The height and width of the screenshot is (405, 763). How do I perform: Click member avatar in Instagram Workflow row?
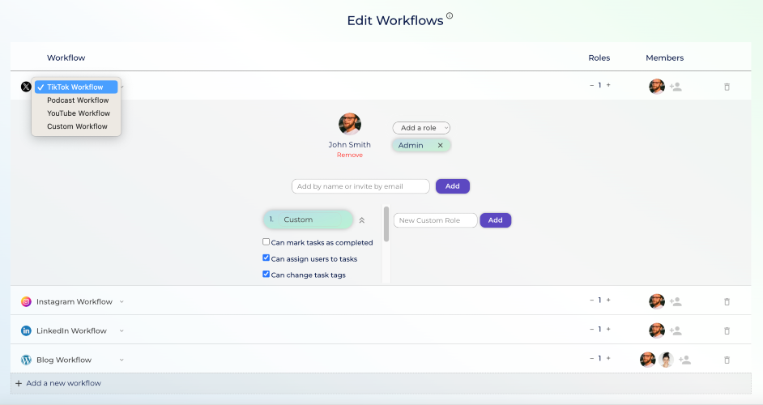pos(657,302)
